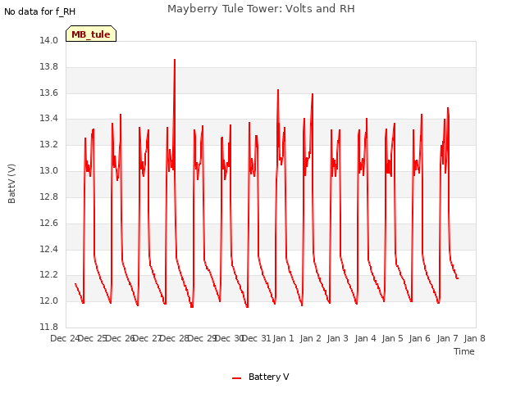This screenshot has width=525, height=393.
Task: Click the 13.4 y-axis tick label
Action: click(x=48, y=119)
